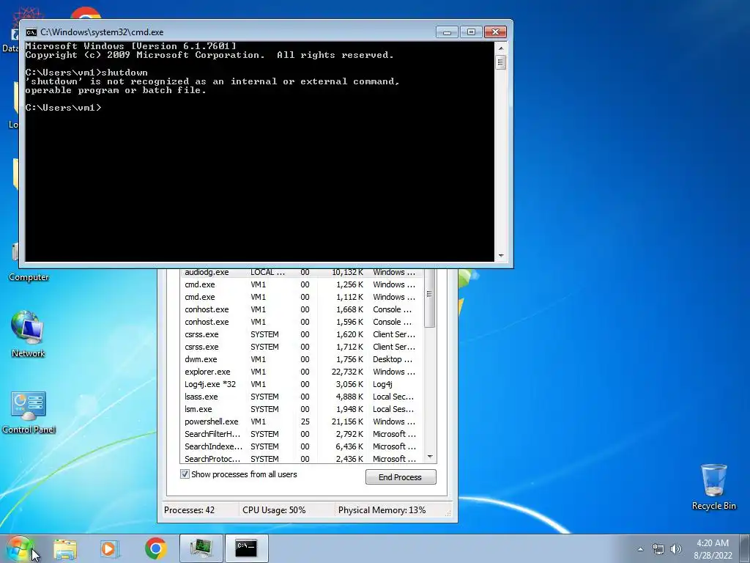Switch to Task Manager taskbar button

tap(201, 548)
